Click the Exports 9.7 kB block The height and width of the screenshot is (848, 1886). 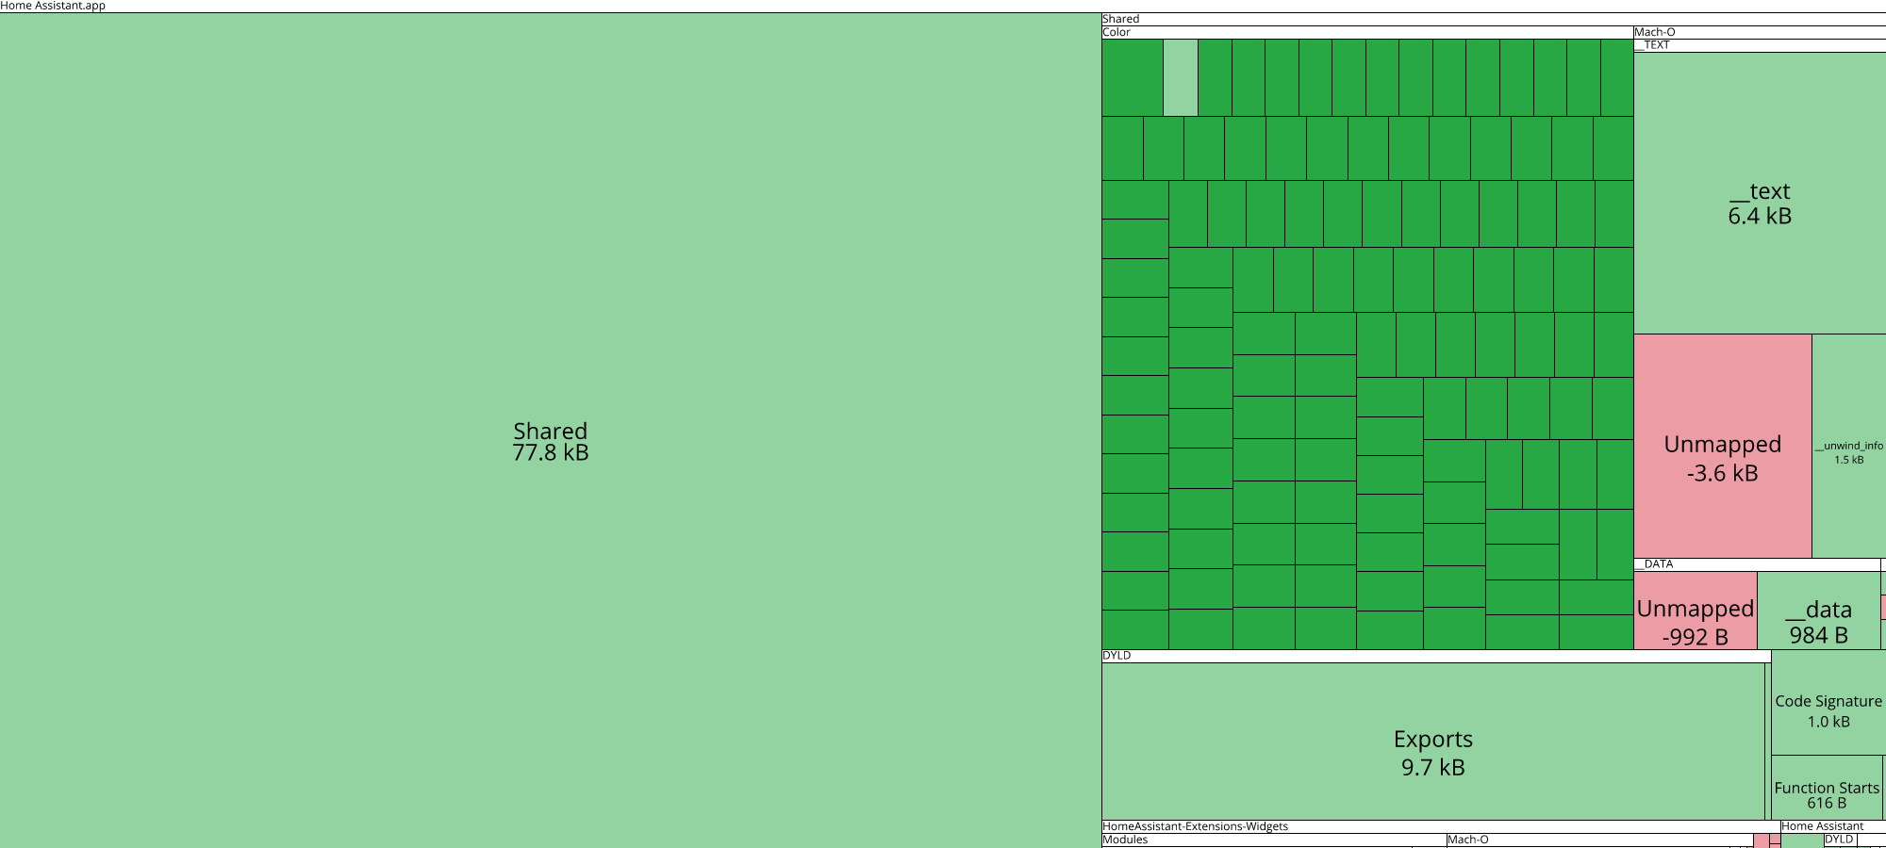(1433, 752)
